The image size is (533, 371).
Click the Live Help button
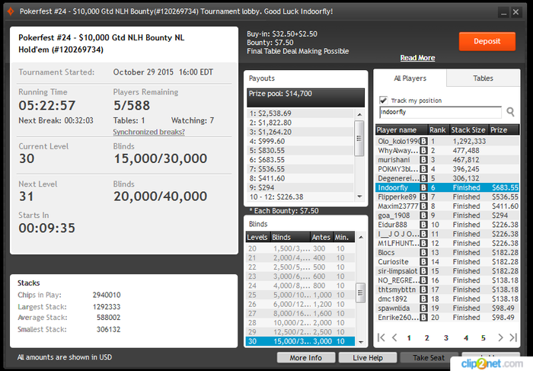point(368,358)
